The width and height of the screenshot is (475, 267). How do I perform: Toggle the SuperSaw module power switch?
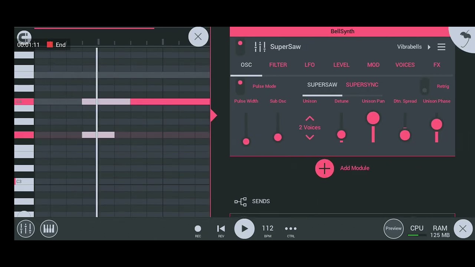point(240,47)
